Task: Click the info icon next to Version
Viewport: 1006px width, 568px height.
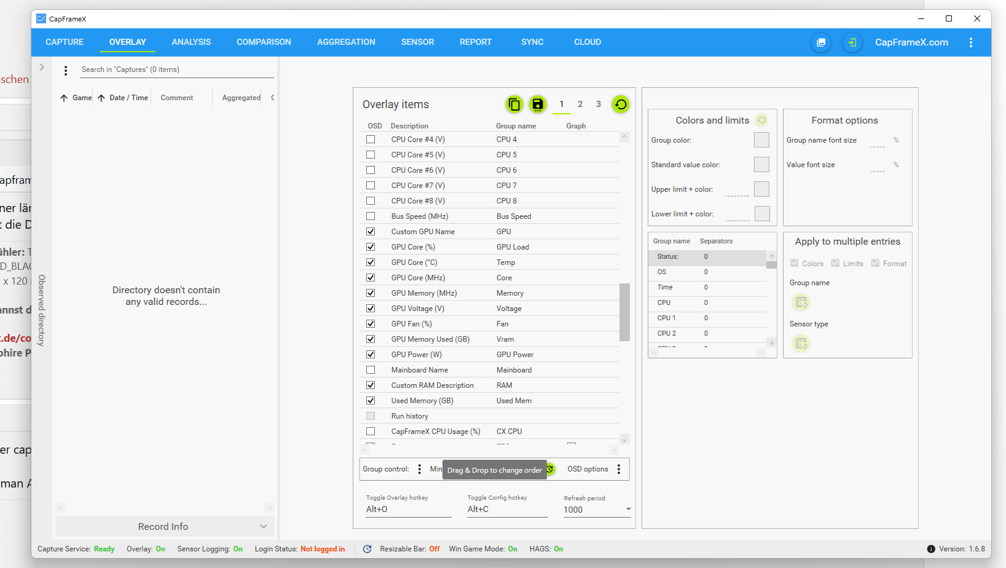Action: pyautogui.click(x=931, y=549)
